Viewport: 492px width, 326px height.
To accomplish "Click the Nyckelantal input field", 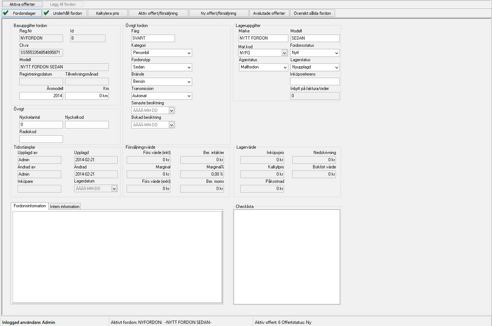I will pos(41,124).
